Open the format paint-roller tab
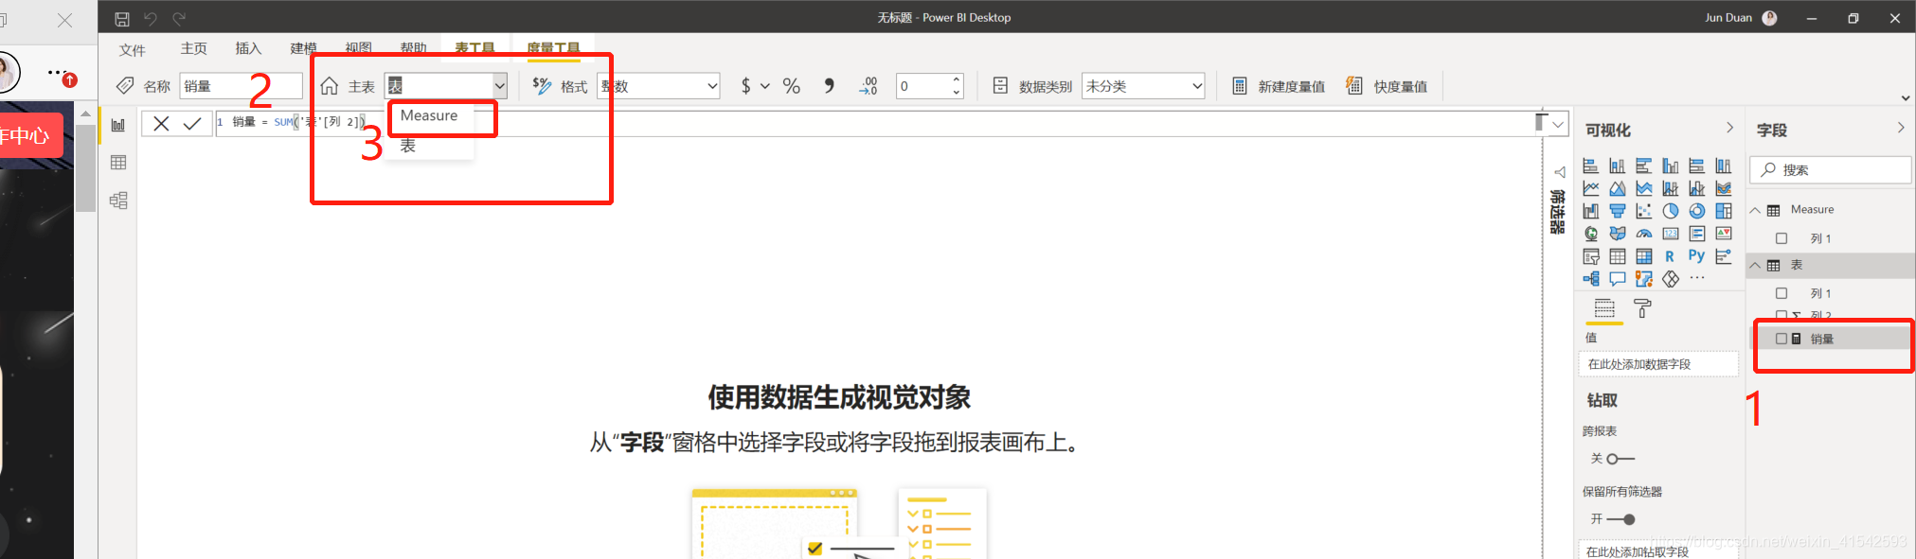 [x=1642, y=308]
